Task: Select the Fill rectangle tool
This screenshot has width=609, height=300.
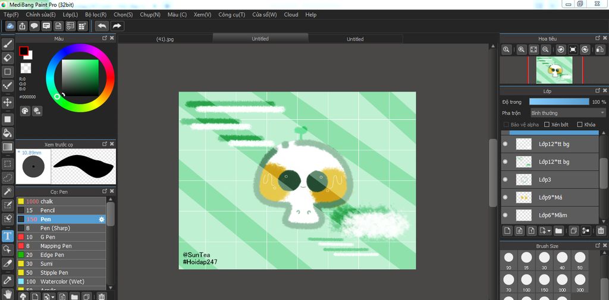Action: click(7, 119)
